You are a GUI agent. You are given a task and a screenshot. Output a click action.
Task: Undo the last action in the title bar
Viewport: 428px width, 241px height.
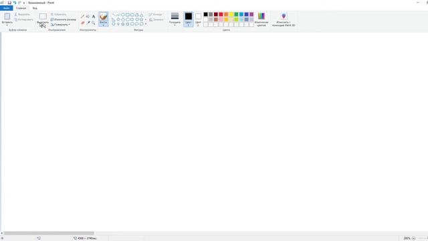pos(15,3)
